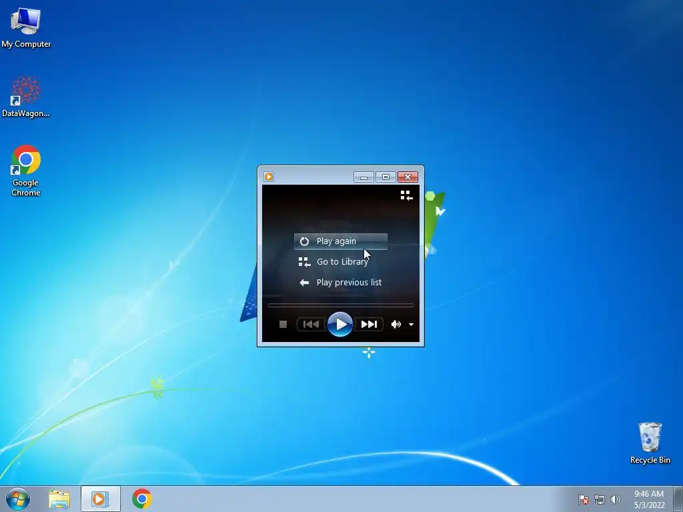Click the seek bar in the media player
The width and height of the screenshot is (683, 512).
point(341,305)
